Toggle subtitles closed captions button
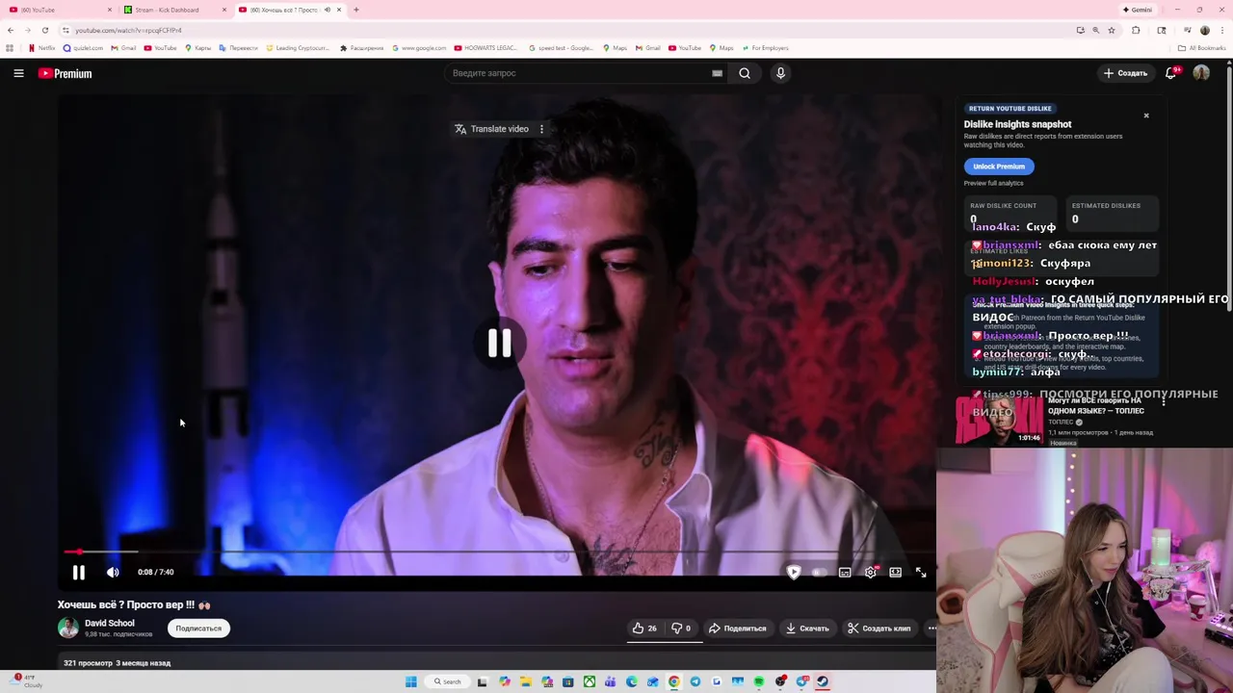This screenshot has height=693, width=1233. click(845, 573)
